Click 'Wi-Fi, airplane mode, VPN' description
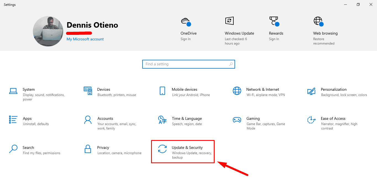 coord(266,95)
